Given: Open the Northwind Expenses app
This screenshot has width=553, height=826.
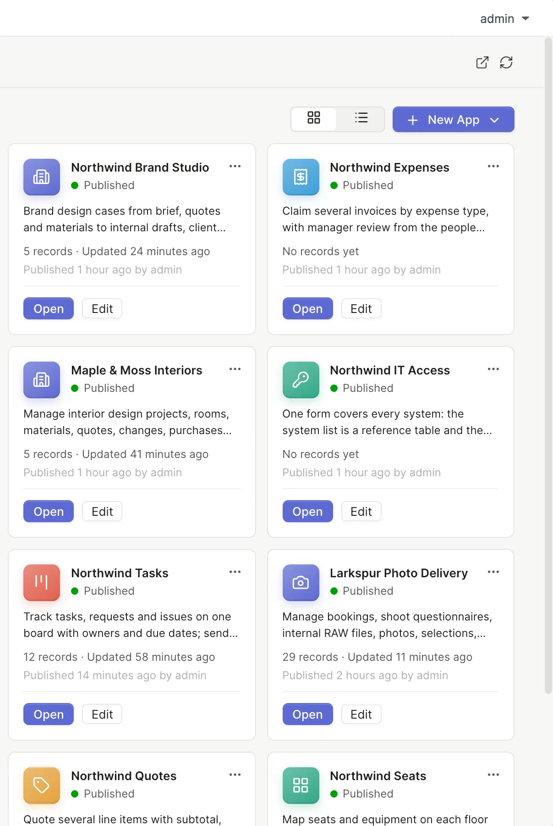Looking at the screenshot, I should (x=308, y=309).
